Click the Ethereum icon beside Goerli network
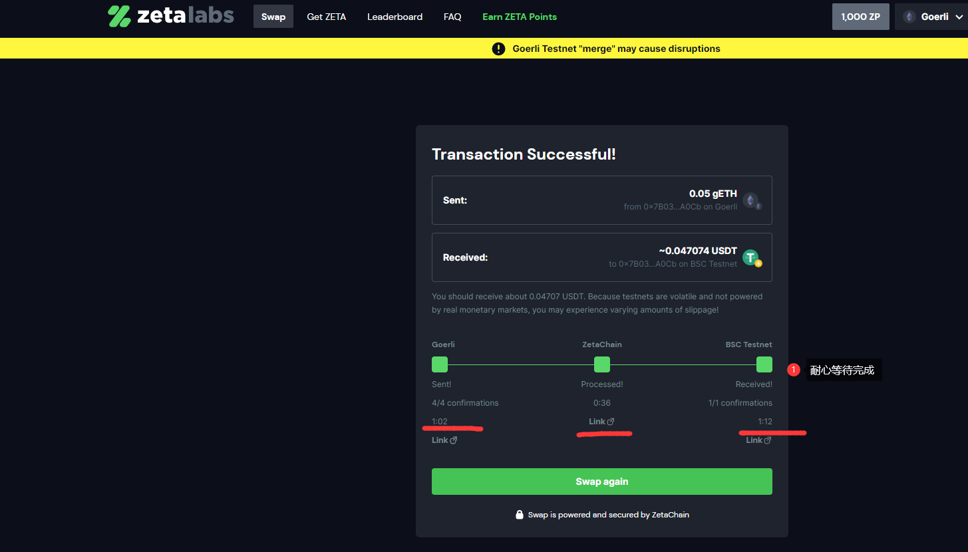This screenshot has height=552, width=968. (909, 17)
